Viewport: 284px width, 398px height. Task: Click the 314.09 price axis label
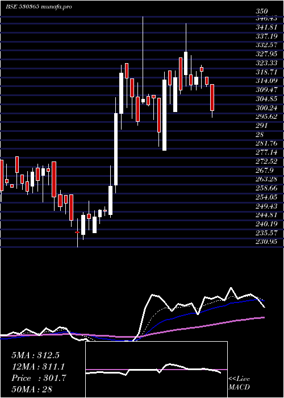point(266,81)
